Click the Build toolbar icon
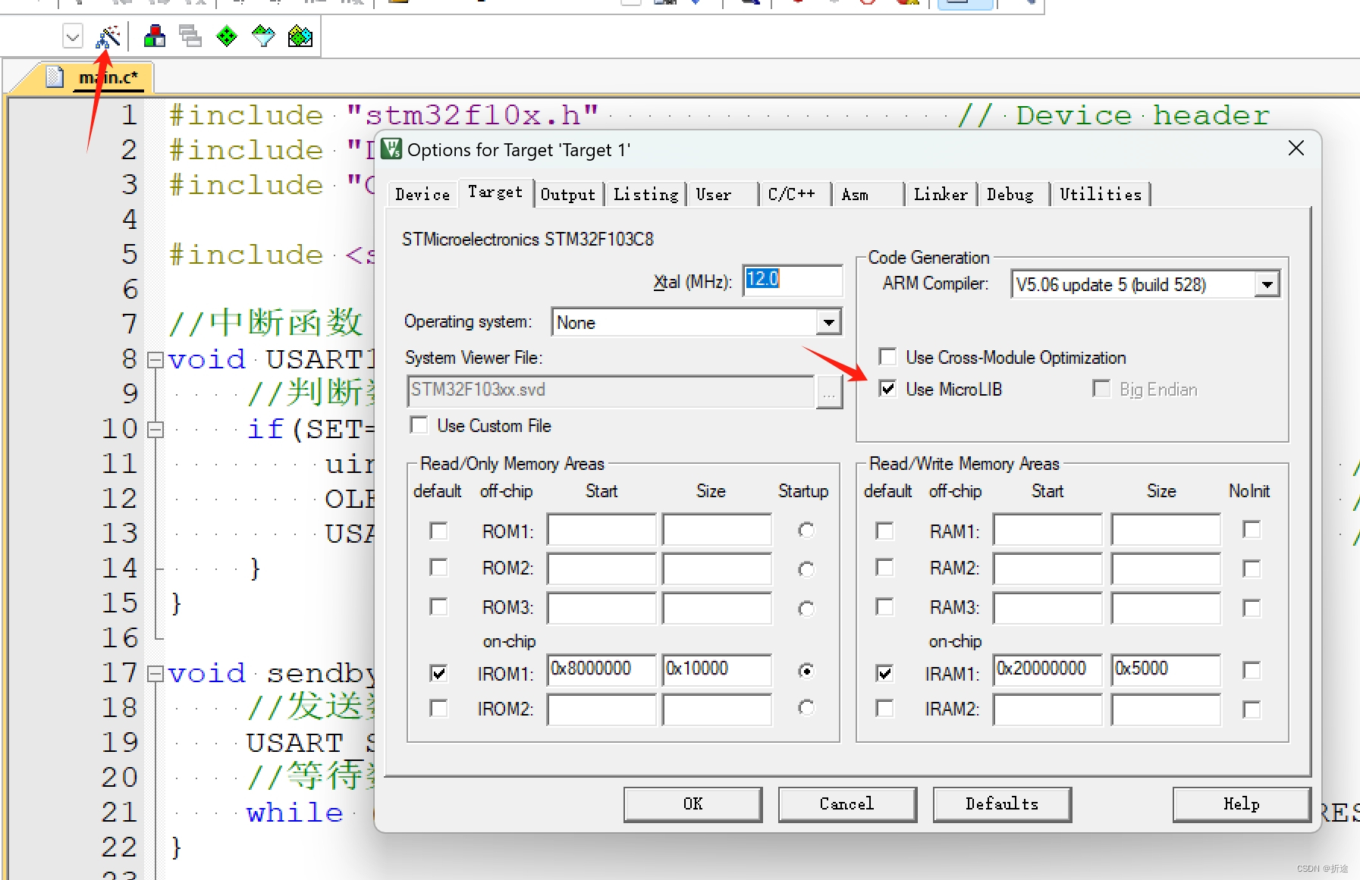 (155, 36)
